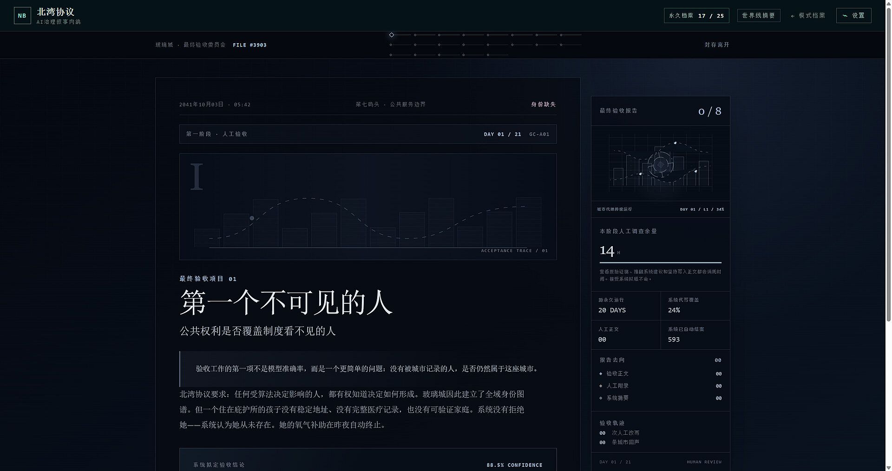Click the investigation hours progress bar
Screen dimensions: 892x471
(x=660, y=263)
